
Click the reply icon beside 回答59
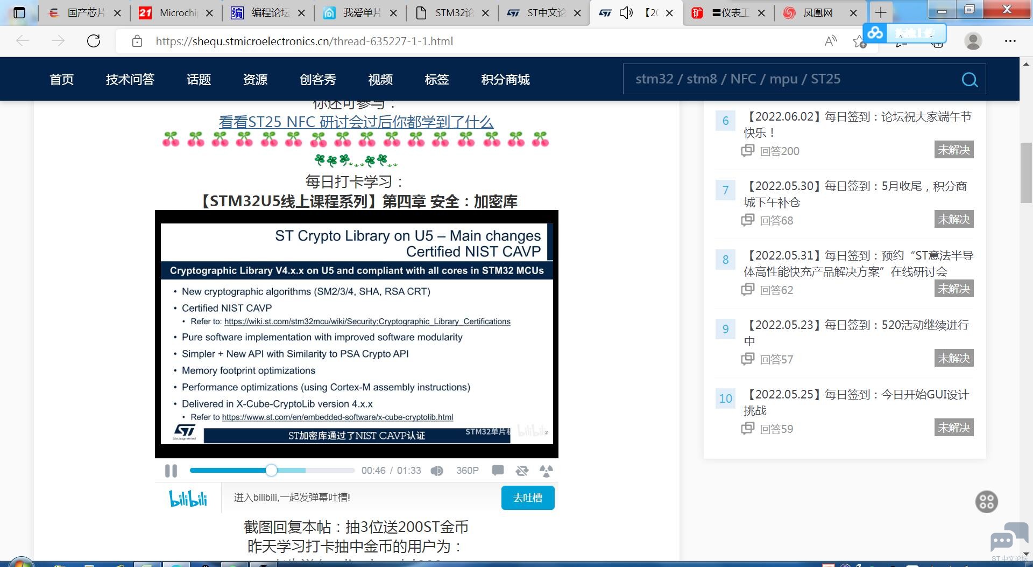point(747,429)
